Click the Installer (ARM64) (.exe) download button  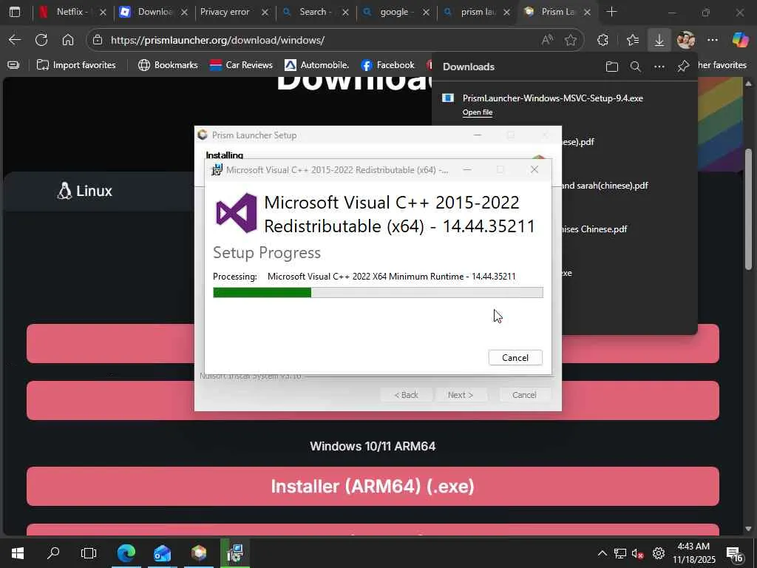(x=373, y=486)
